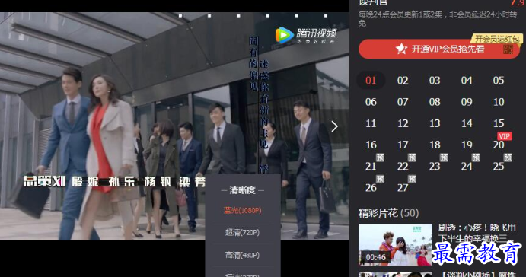The width and height of the screenshot is (526, 277).
Task: Open preview episode 22
Action: [403, 167]
